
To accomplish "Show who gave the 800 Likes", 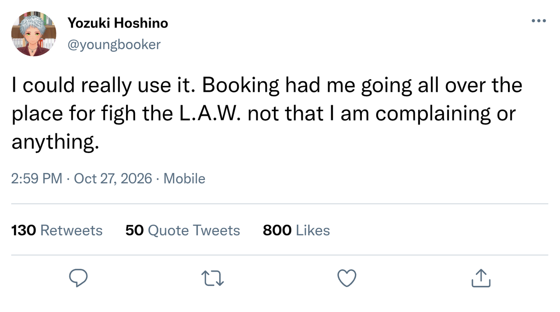I will tap(296, 230).
